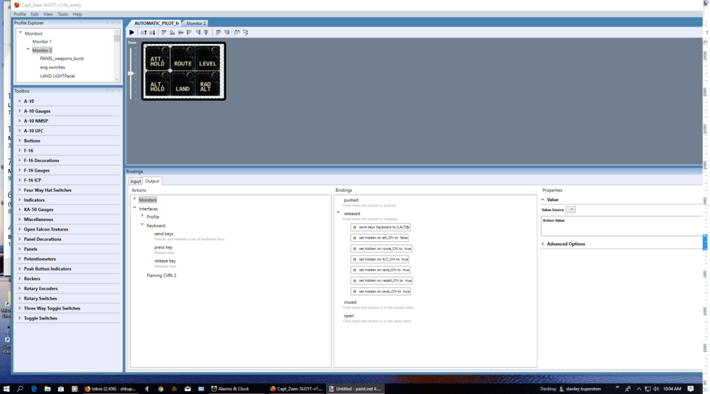This screenshot has width=710, height=394.
Task: Delete the 'send keys Keyboard' binding
Action: (354, 227)
